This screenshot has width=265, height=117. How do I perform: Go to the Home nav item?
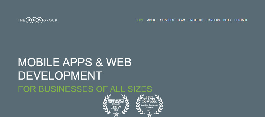click(140, 20)
